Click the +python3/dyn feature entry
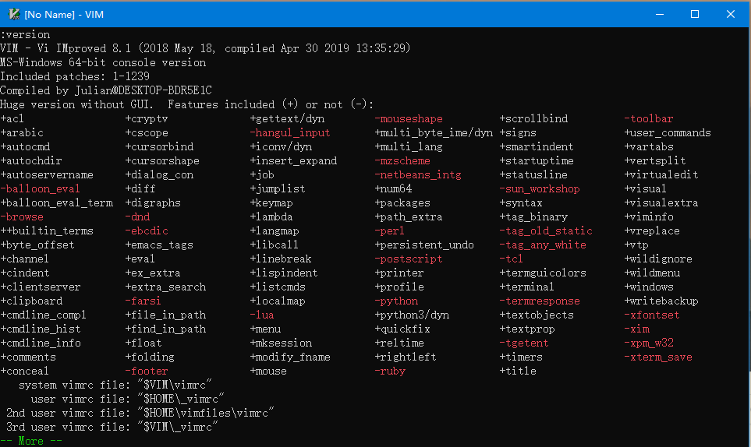The height and width of the screenshot is (447, 751). pos(412,315)
